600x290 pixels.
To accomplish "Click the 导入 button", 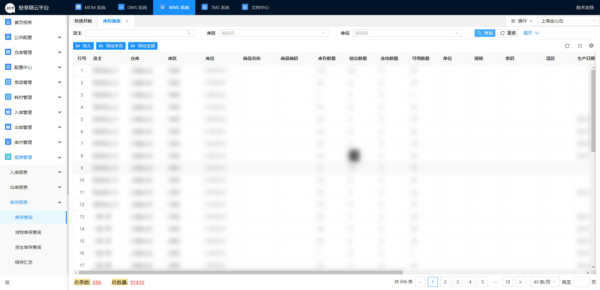I will [x=83, y=46].
